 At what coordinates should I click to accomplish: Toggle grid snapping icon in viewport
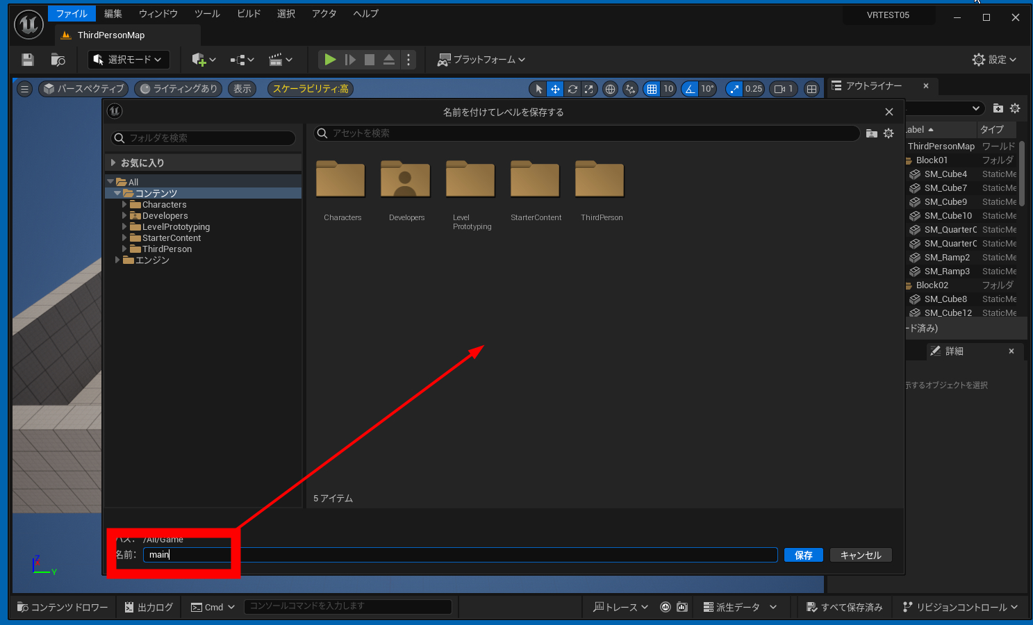[x=652, y=89]
